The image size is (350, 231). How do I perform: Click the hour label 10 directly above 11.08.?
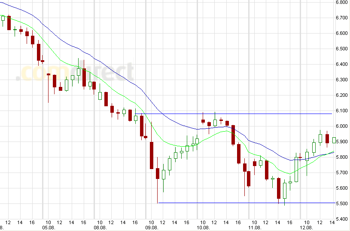click(255, 222)
